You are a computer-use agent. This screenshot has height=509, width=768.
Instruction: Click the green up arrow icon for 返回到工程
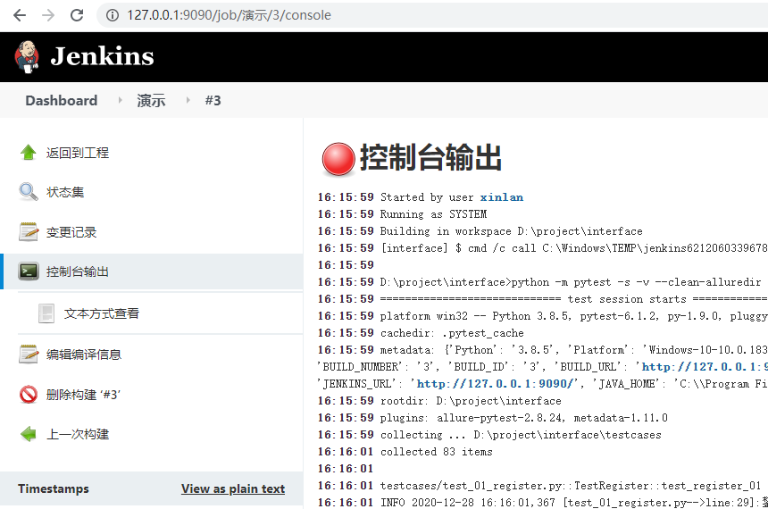point(29,153)
